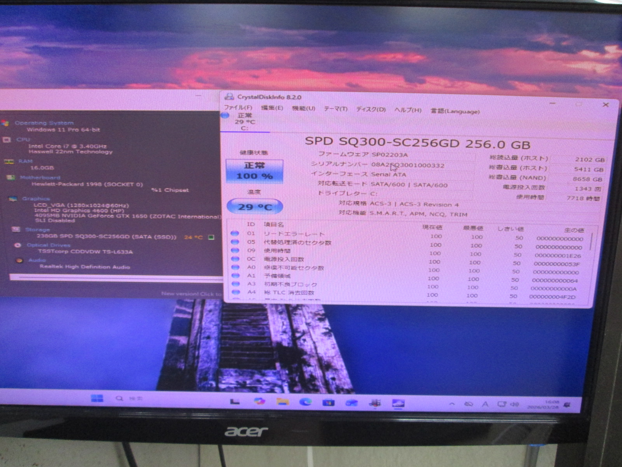
Task: Click the RAM icon in Speccy summary
Action: coord(9,161)
